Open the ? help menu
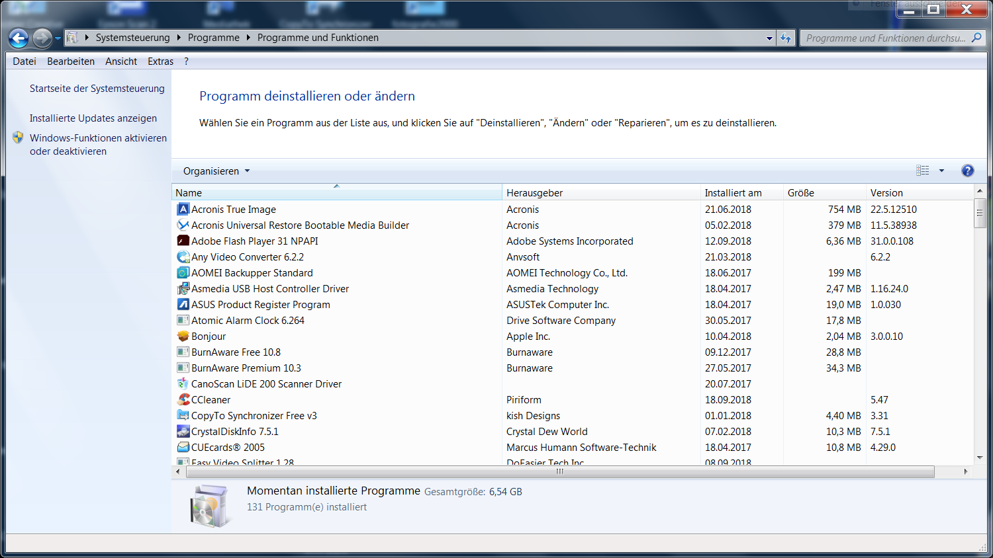The height and width of the screenshot is (558, 993). [x=186, y=61]
